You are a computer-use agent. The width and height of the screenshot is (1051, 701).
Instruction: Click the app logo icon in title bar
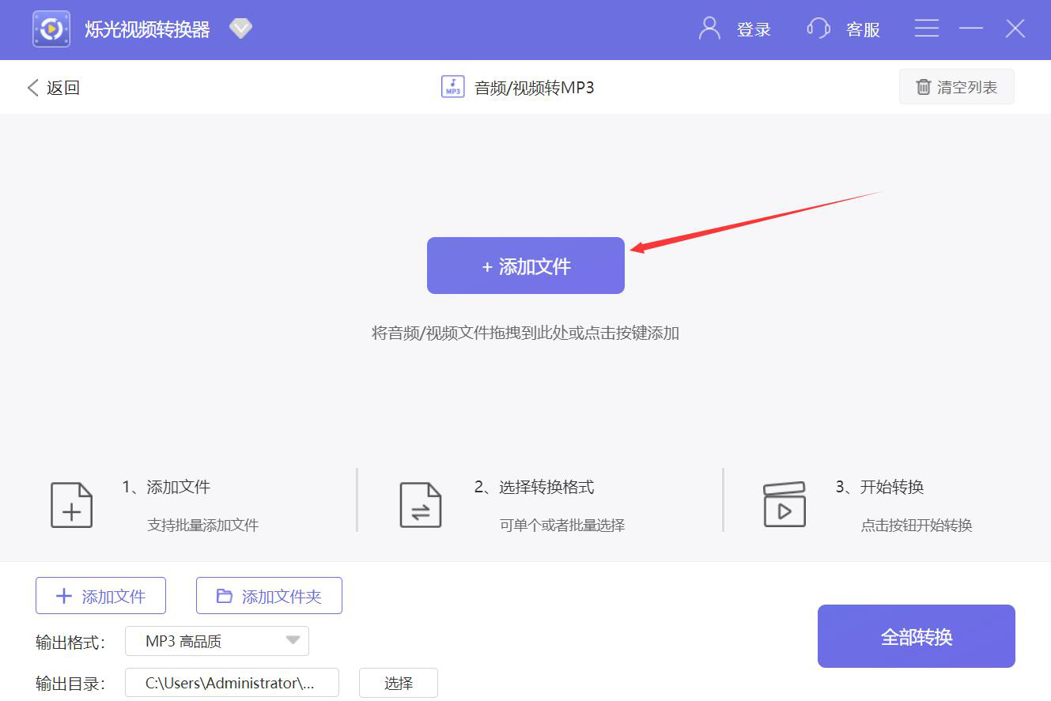51,29
